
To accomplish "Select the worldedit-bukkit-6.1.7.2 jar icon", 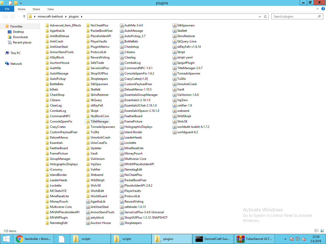I will pos(175,127).
